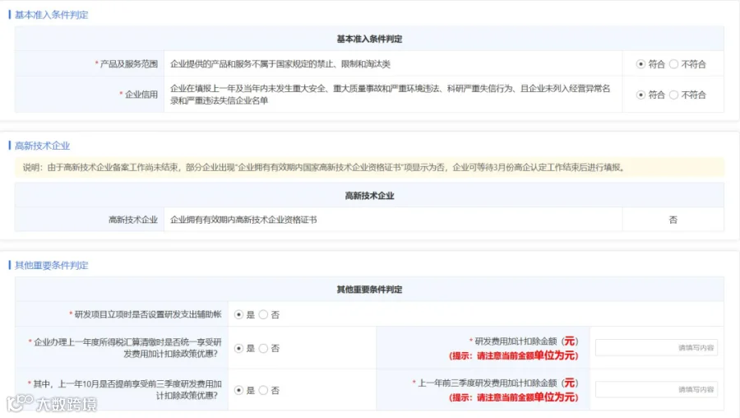Image resolution: width=740 pixels, height=418 pixels.
Task: Click the 研发费用加计扣除金额 input field
Action: [656, 347]
